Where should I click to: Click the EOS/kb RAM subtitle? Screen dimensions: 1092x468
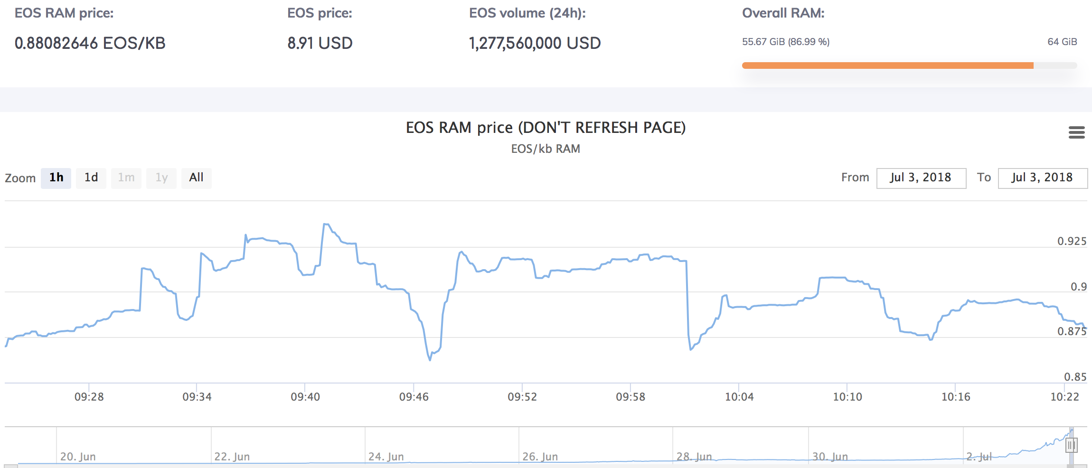tap(546, 149)
